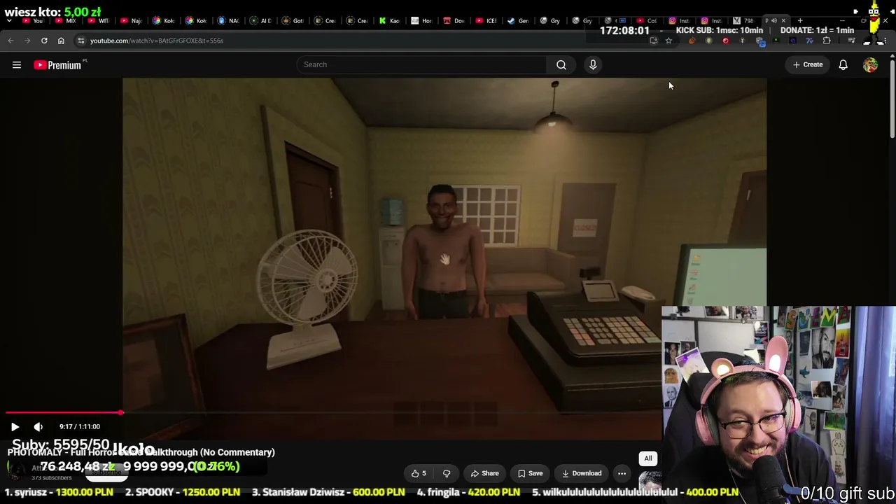Play the paused video

coord(15,427)
